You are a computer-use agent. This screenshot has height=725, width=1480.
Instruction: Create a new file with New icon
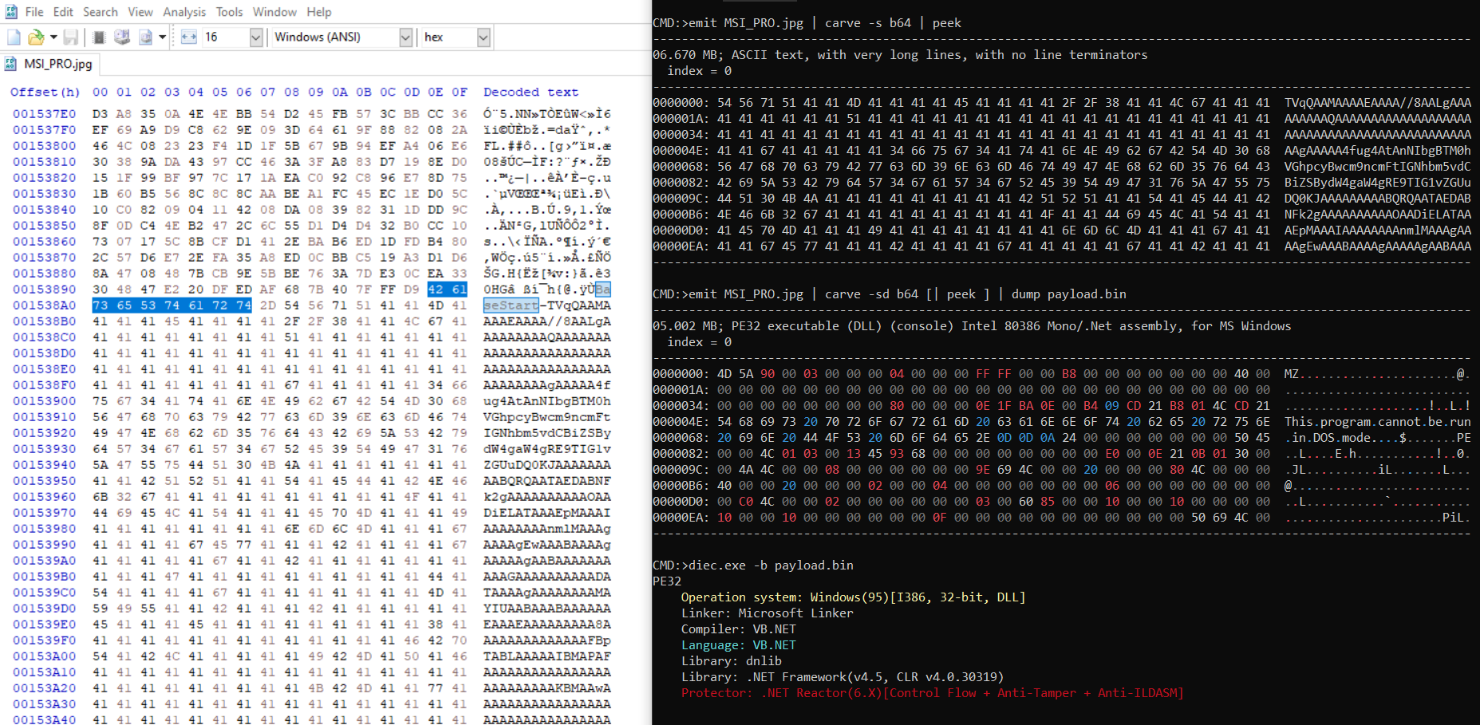[14, 37]
